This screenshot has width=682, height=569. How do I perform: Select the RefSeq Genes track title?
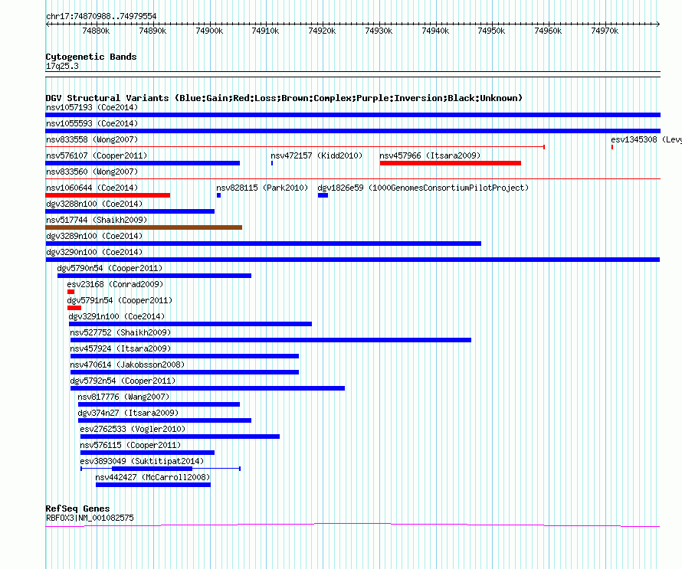tap(77, 509)
